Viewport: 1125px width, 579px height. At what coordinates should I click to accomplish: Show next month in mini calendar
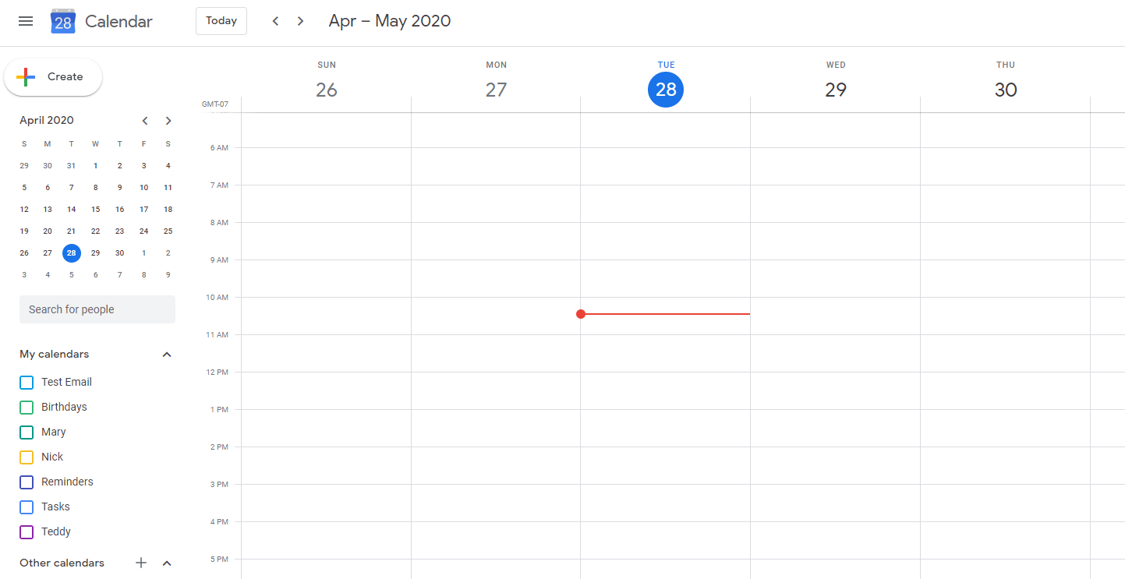pos(168,121)
